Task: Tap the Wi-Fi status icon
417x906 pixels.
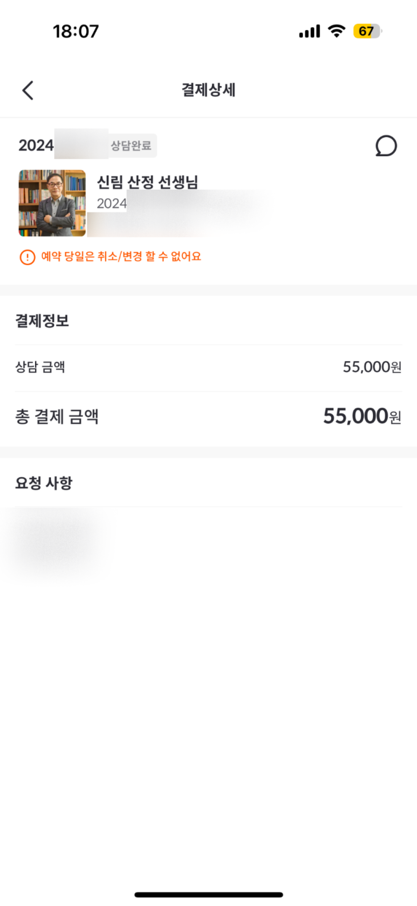Action: [337, 31]
